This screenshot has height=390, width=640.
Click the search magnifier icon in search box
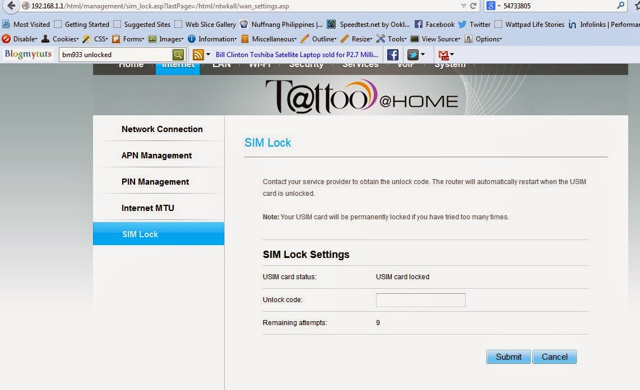coord(620,6)
